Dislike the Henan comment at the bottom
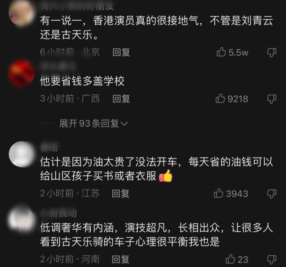The height and width of the screenshot is (267, 286). pos(272,259)
